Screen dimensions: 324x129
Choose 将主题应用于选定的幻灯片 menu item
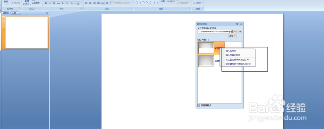pos(237,64)
